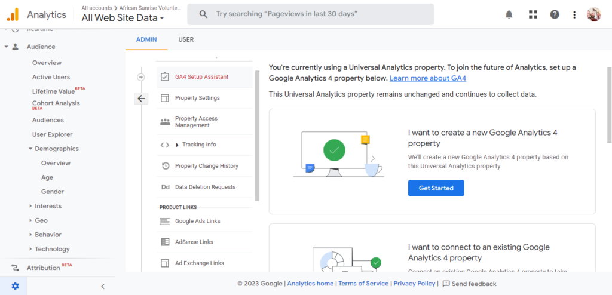This screenshot has height=295, width=612.
Task: Open the three-dot more options menu
Action: [574, 15]
